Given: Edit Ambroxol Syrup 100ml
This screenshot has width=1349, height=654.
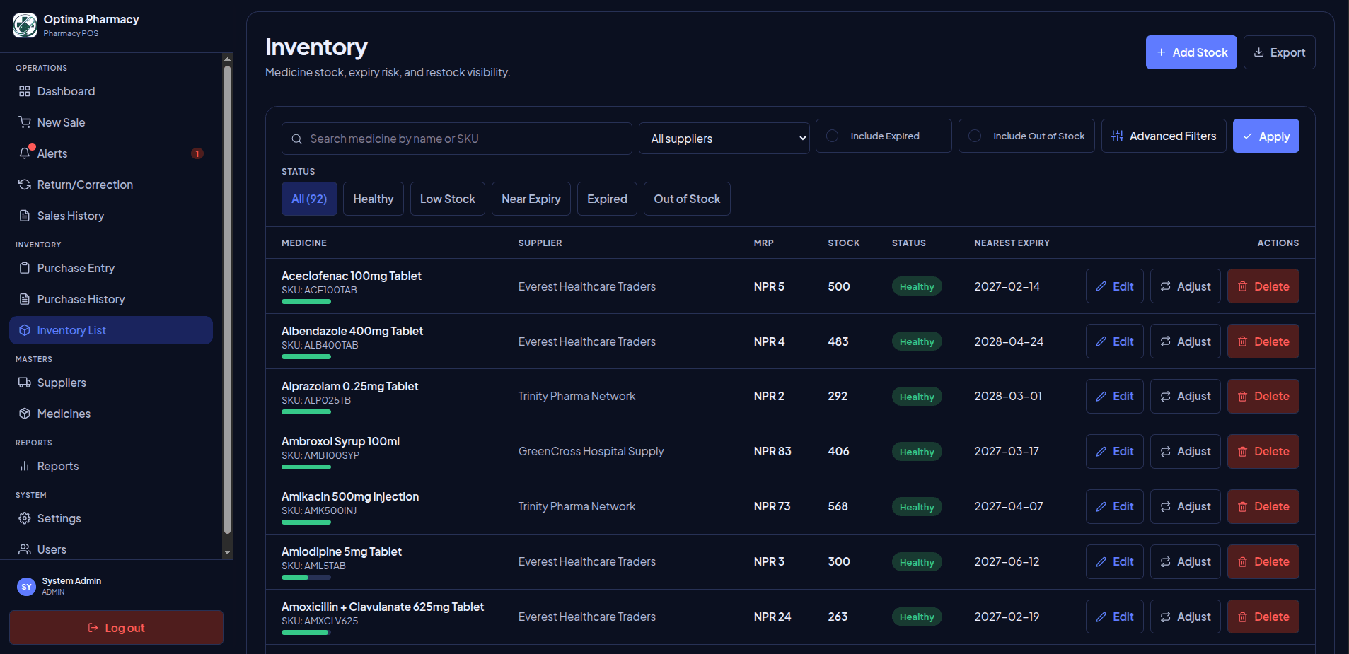Looking at the screenshot, I should click(1114, 451).
